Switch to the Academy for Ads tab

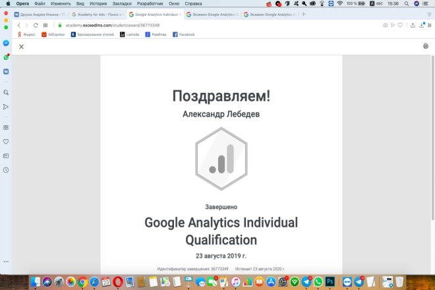(98, 14)
